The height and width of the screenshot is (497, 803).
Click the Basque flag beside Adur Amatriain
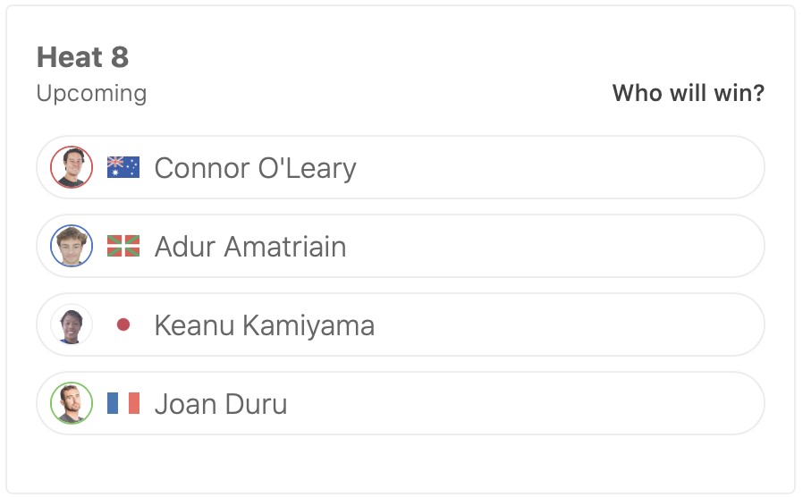pos(123,246)
